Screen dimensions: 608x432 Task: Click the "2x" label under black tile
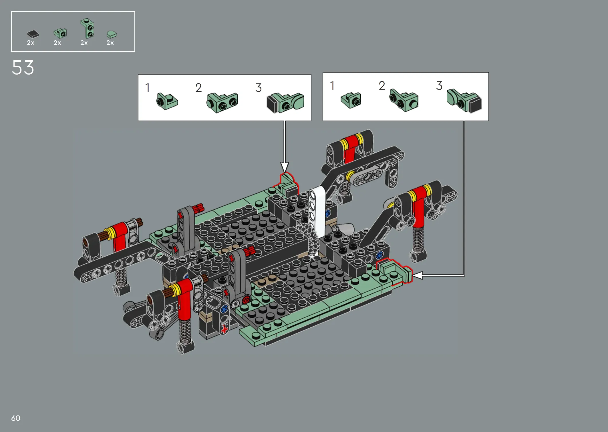[31, 43]
